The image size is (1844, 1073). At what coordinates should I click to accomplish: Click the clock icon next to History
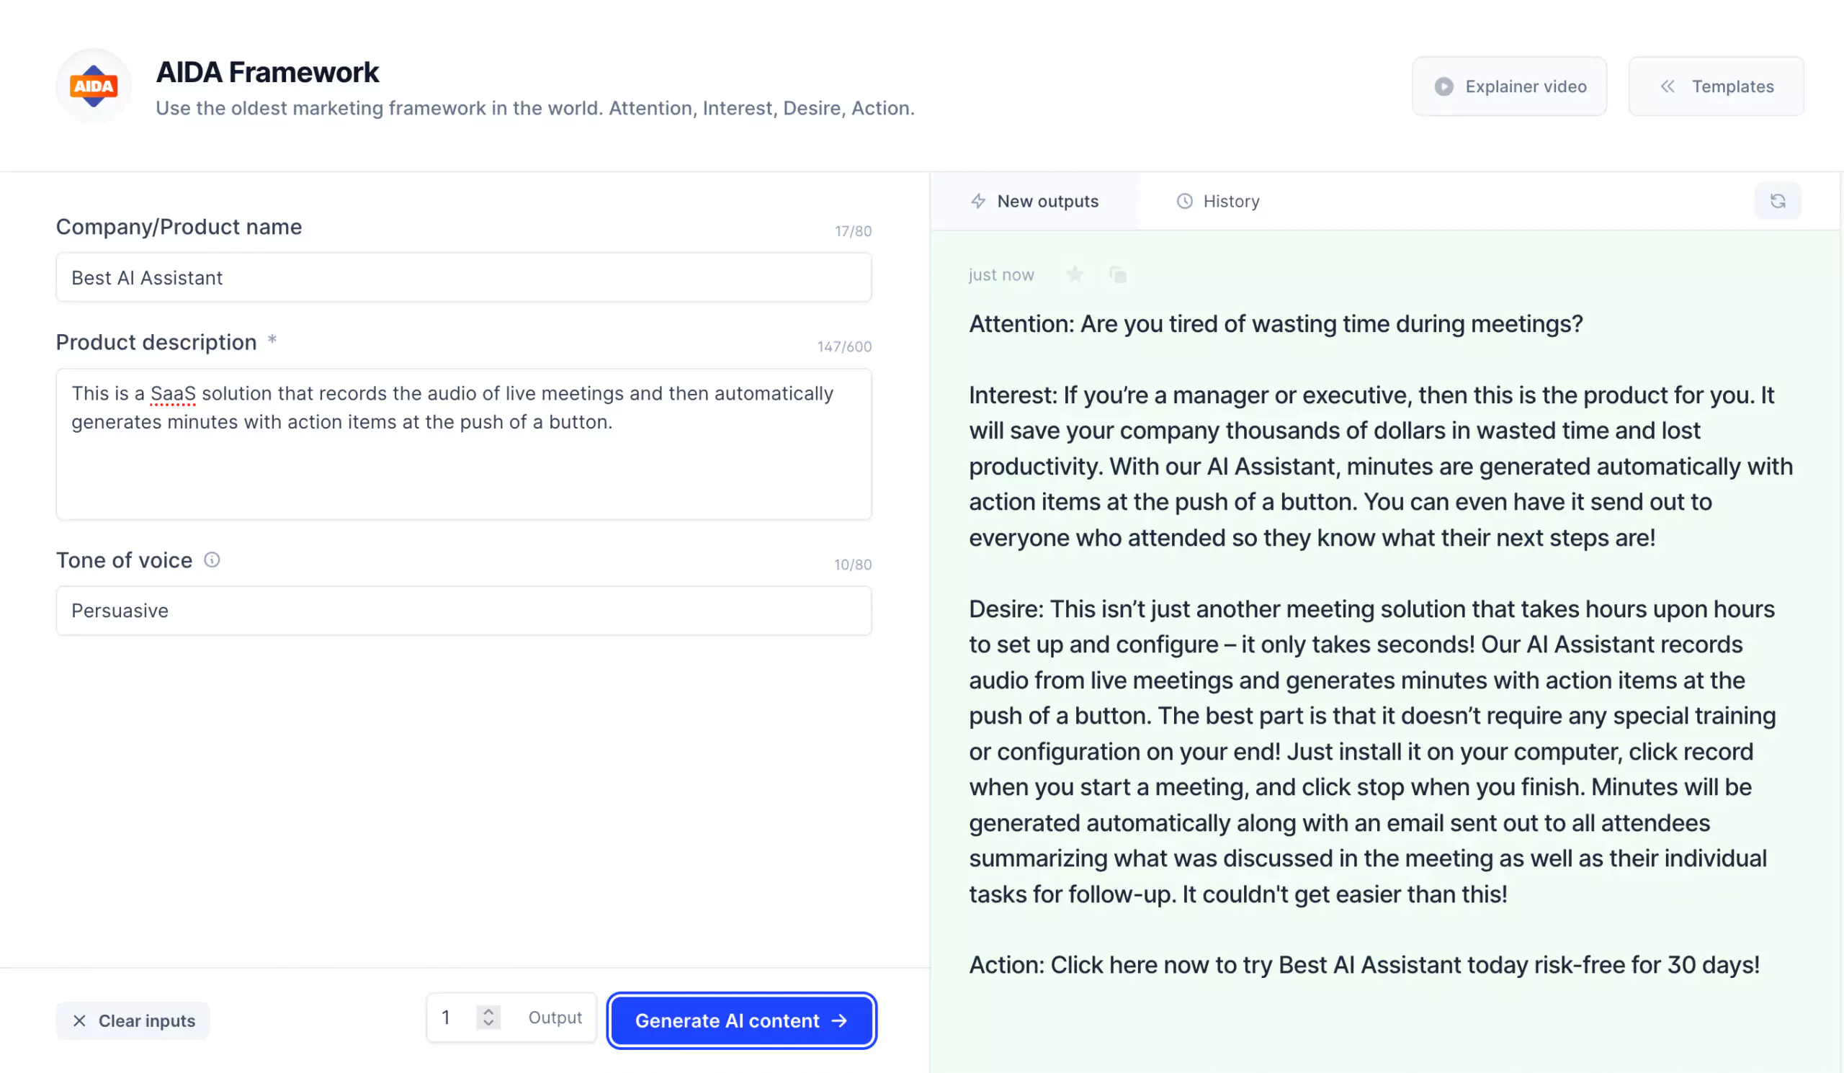1184,201
